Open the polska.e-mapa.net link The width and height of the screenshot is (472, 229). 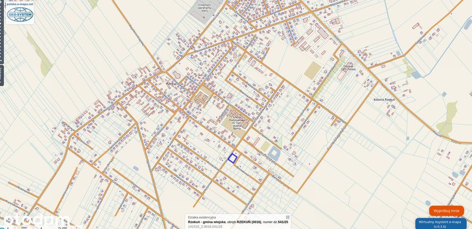tap(20, 4)
